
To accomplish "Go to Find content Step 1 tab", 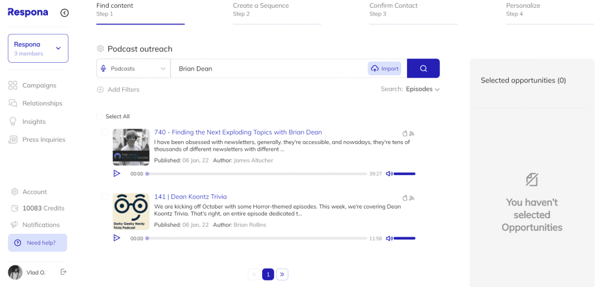I will (140, 13).
